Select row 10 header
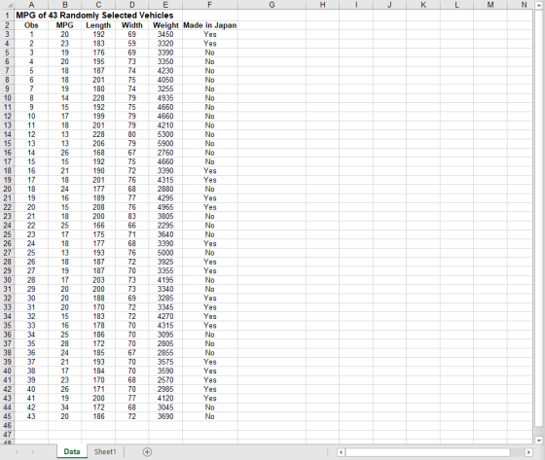This screenshot has width=545, height=460. pyautogui.click(x=8, y=98)
